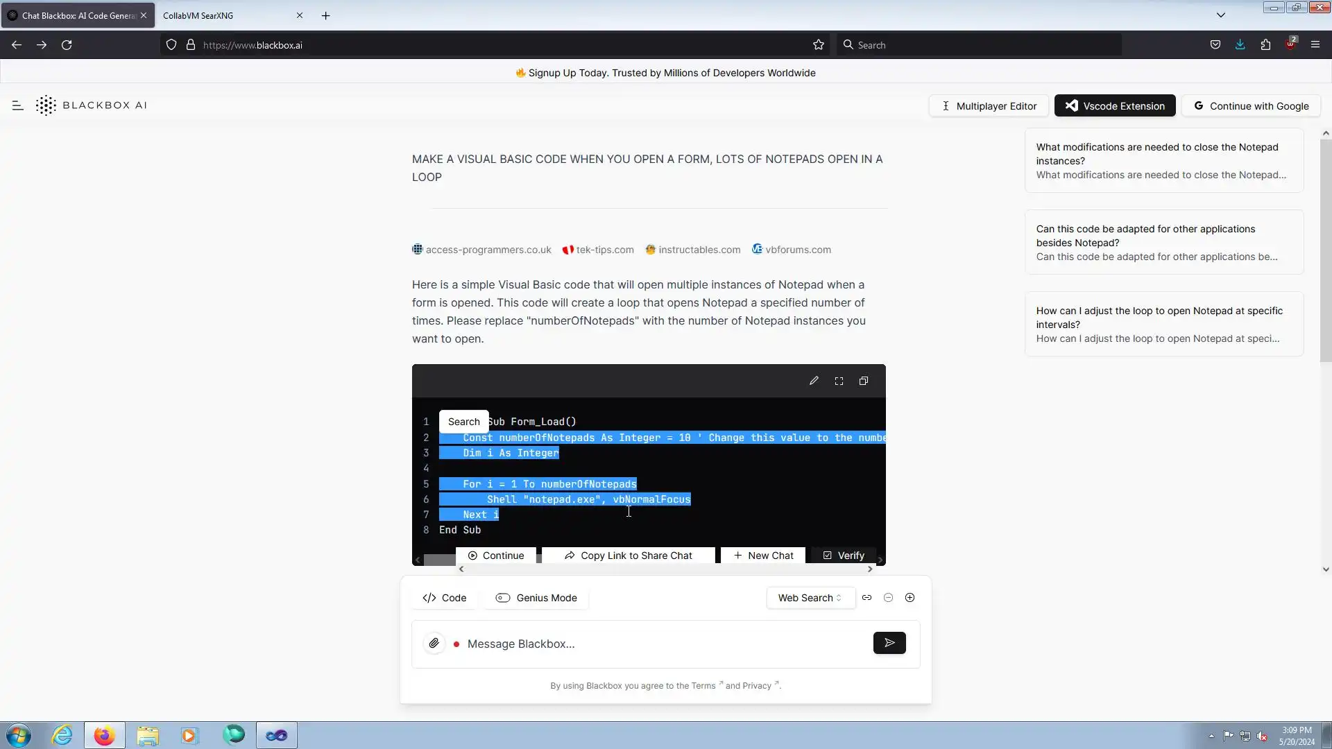1332x749 pixels.
Task: Open the Web Search dropdown
Action: 810,598
